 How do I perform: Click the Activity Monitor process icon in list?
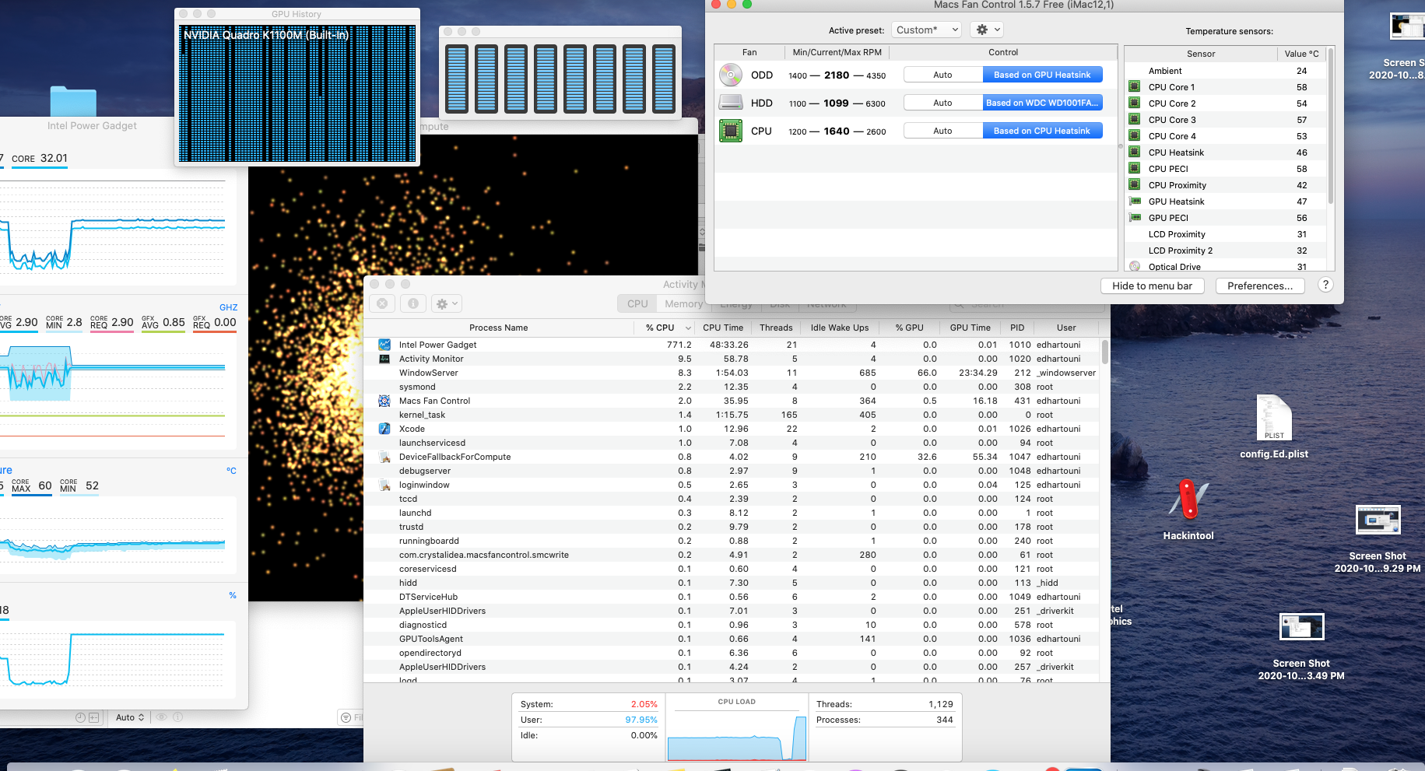pos(384,359)
